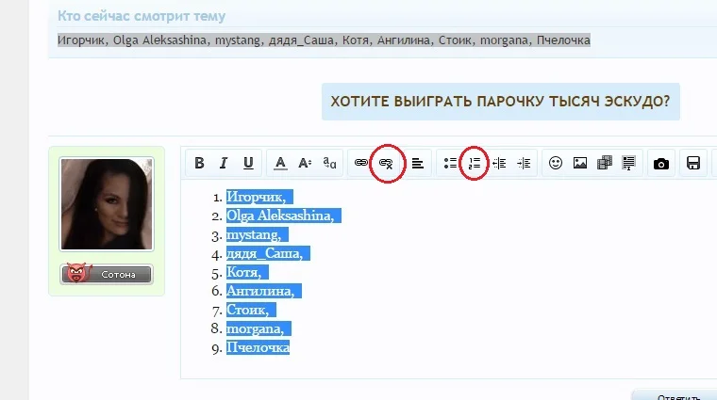Click the insert link chain icon
The image size is (717, 400).
click(361, 163)
